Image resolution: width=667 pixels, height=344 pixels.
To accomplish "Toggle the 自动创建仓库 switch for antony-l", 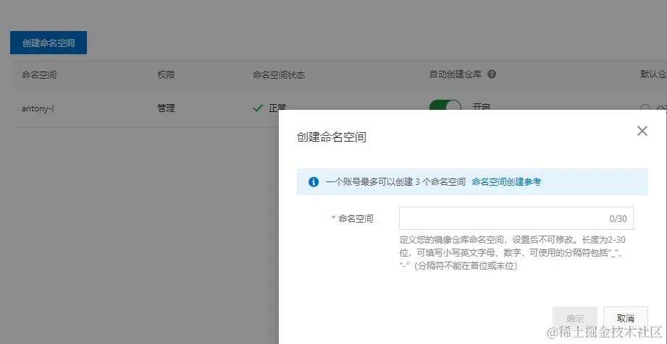I will point(445,106).
